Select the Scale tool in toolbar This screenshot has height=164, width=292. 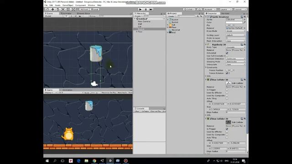coord(63,9)
